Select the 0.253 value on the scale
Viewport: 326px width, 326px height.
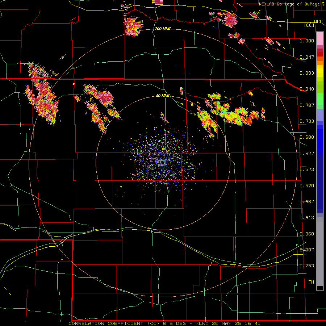tap(307, 266)
